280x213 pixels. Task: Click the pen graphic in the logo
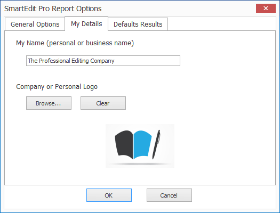click(156, 144)
